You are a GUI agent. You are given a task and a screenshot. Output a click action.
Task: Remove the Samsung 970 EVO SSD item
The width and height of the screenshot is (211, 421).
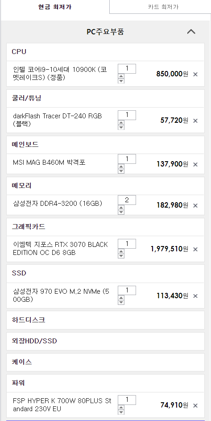tap(195, 296)
